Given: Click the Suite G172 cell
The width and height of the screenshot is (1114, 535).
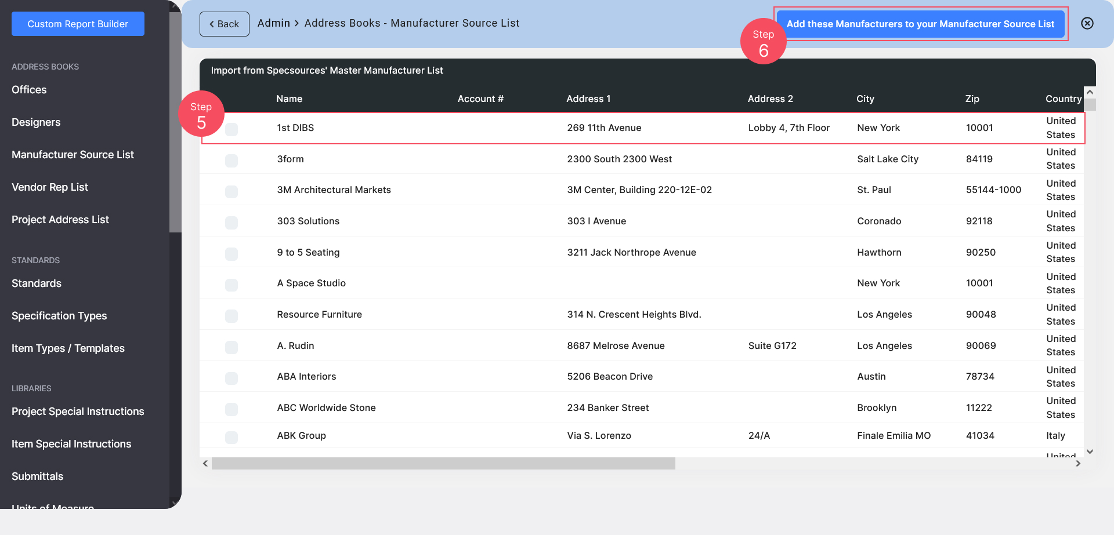Looking at the screenshot, I should click(772, 345).
